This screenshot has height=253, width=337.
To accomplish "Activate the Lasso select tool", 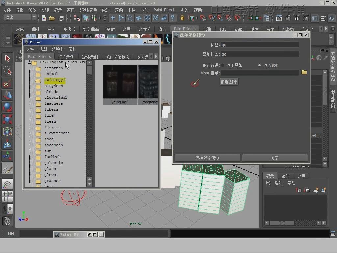I will 7,70.
